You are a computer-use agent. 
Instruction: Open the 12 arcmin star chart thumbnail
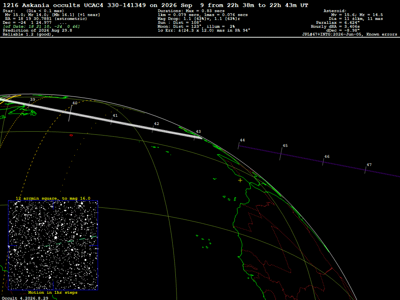click(53, 245)
